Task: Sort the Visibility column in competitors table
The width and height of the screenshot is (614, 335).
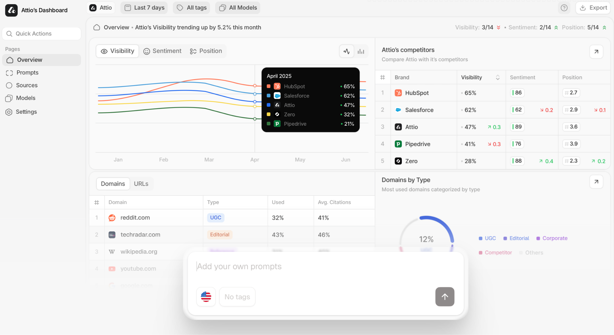Action: tap(498, 77)
